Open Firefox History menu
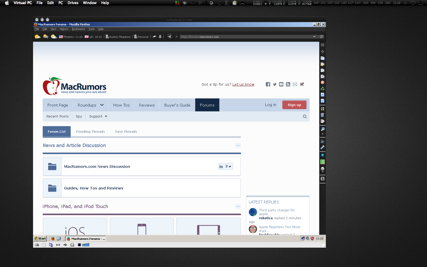The width and height of the screenshot is (427, 267). (64, 29)
